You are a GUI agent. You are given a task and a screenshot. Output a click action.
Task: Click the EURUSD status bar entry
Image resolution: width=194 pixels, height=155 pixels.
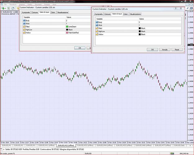pos(88,153)
